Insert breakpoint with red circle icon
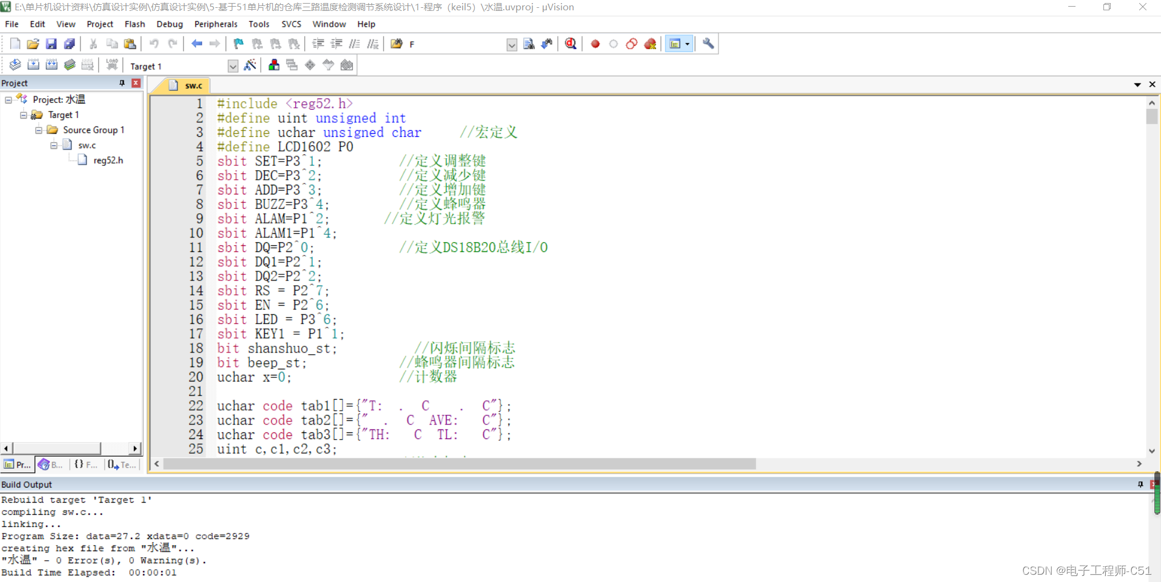The height and width of the screenshot is (582, 1161). pos(595,44)
